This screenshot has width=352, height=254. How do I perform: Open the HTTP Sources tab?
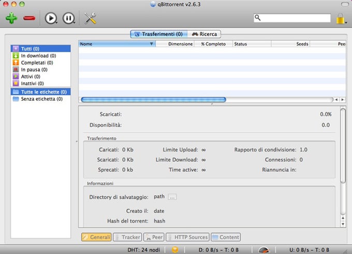(x=188, y=237)
